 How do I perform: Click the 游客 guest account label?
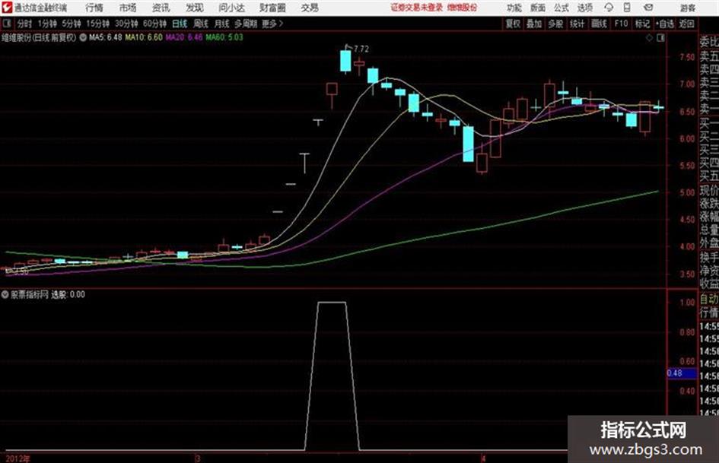[x=687, y=8]
